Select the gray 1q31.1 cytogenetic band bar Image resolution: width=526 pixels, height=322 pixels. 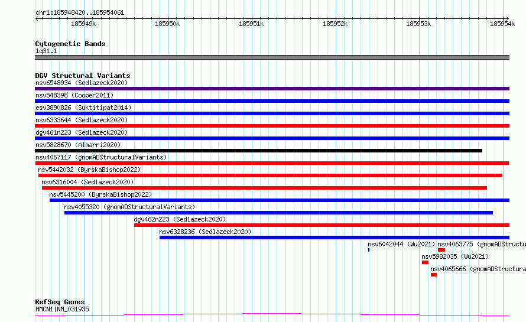click(x=272, y=57)
